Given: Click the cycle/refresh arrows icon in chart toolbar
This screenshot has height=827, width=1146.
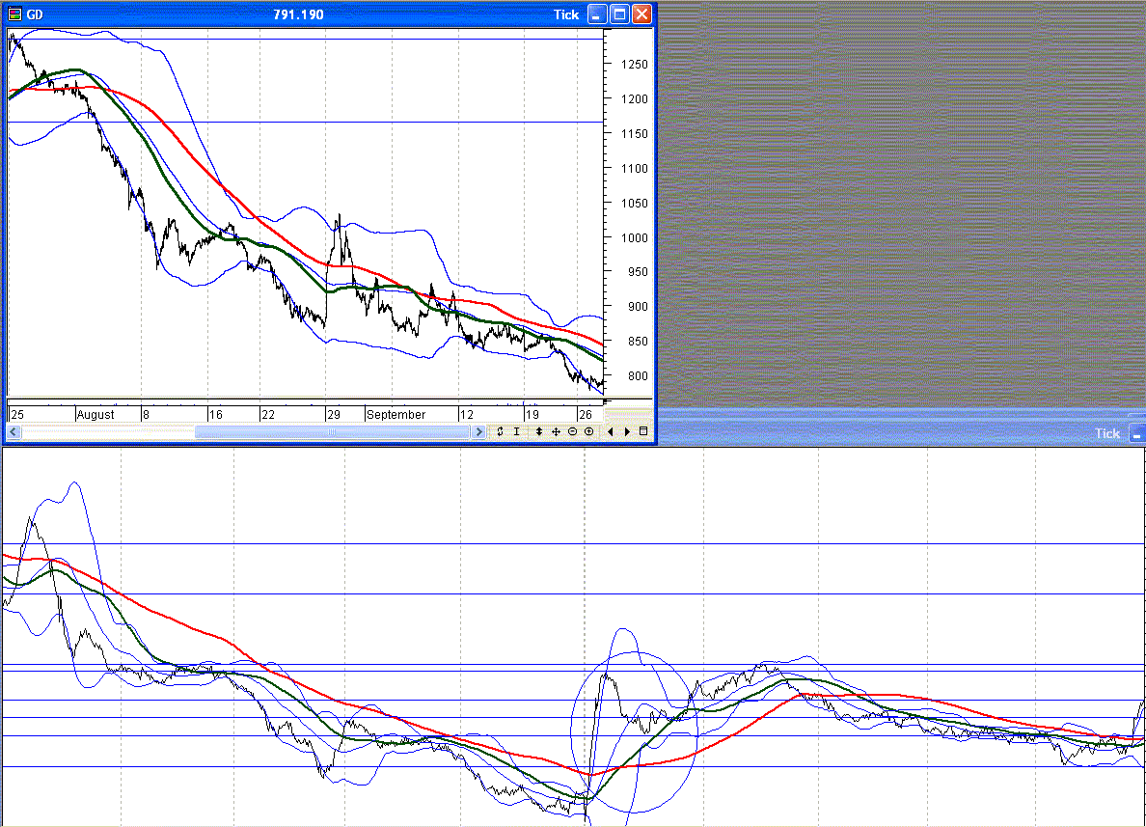Looking at the screenshot, I should tap(500, 431).
